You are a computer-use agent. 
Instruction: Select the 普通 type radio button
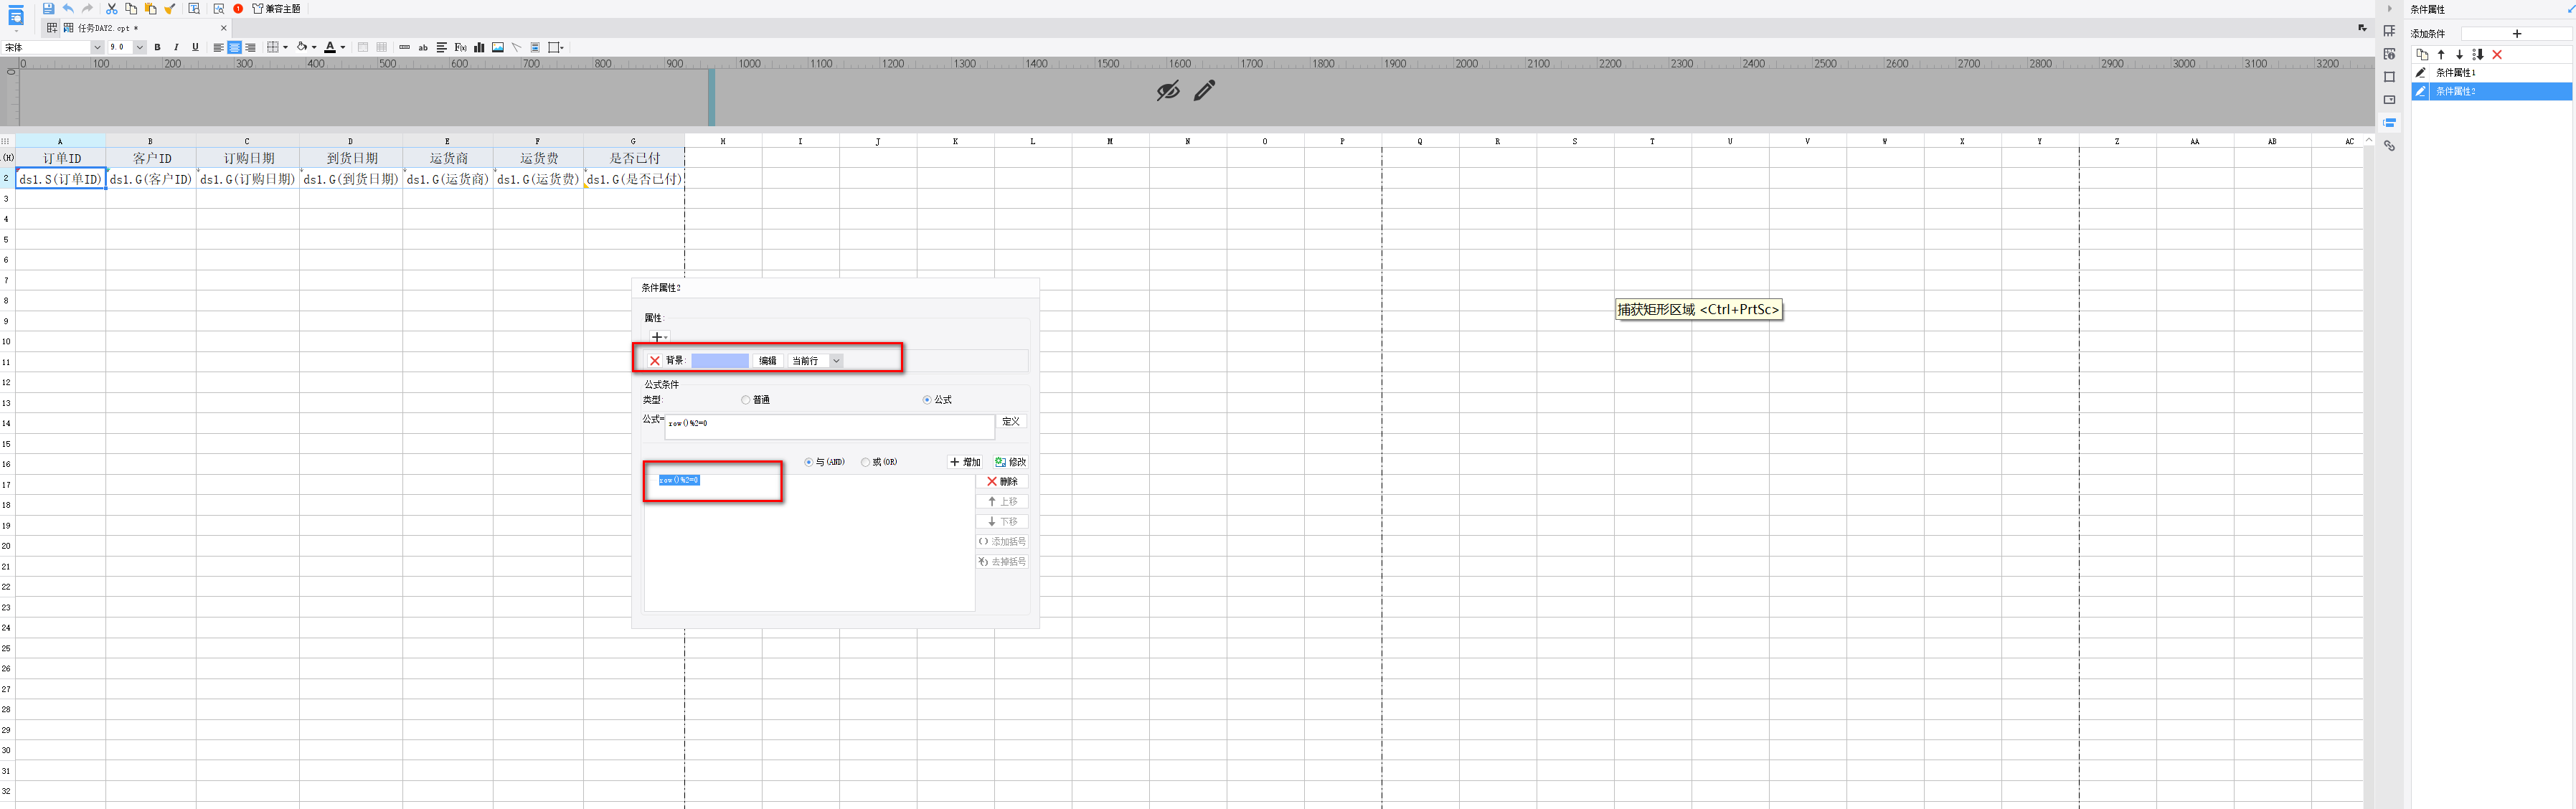[x=745, y=400]
